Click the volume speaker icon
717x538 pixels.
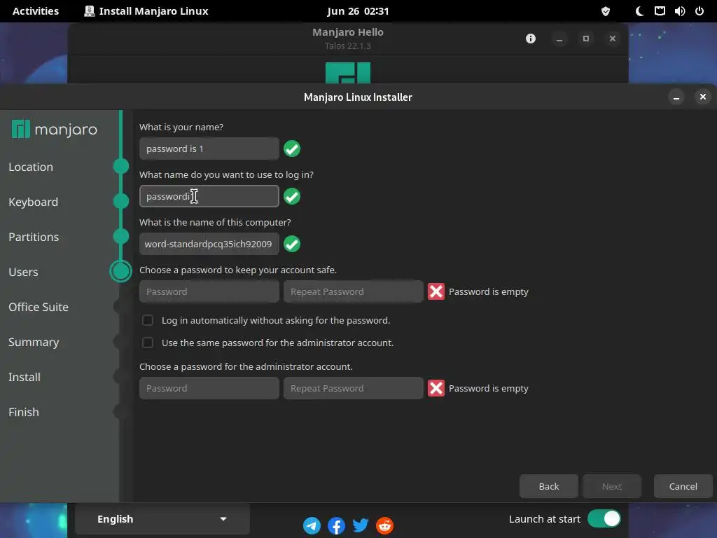tap(680, 11)
